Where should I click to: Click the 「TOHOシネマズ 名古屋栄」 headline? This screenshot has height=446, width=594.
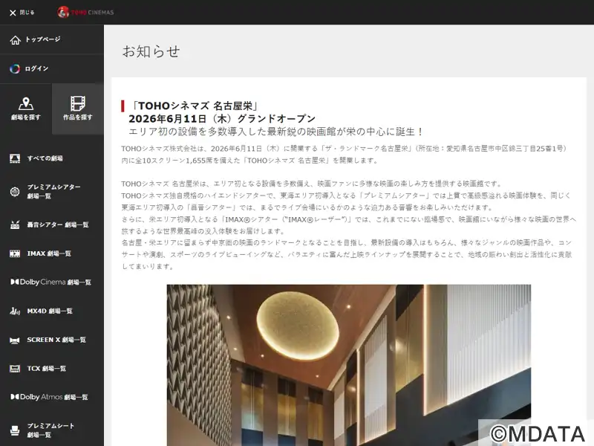194,106
